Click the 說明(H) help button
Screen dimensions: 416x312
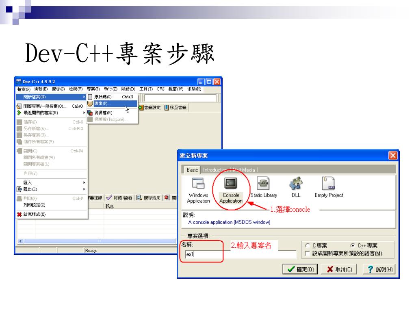pos(379,269)
